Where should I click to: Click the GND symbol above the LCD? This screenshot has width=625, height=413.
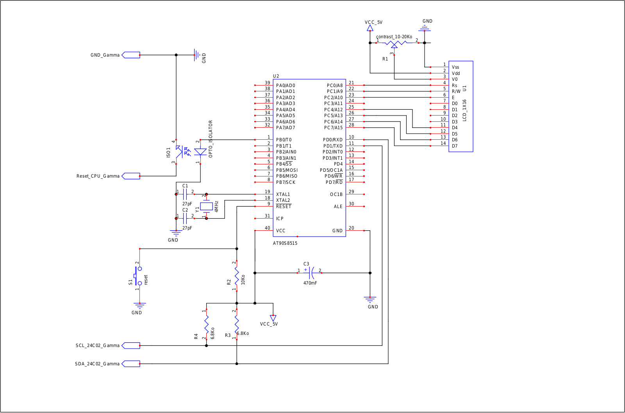point(425,28)
